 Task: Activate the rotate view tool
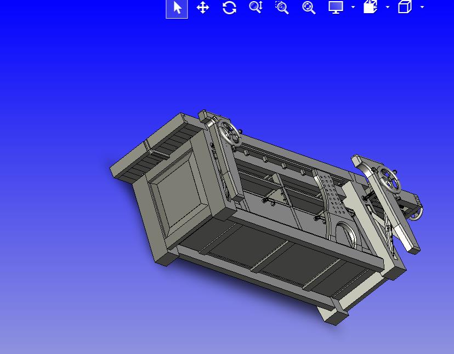pyautogui.click(x=229, y=8)
